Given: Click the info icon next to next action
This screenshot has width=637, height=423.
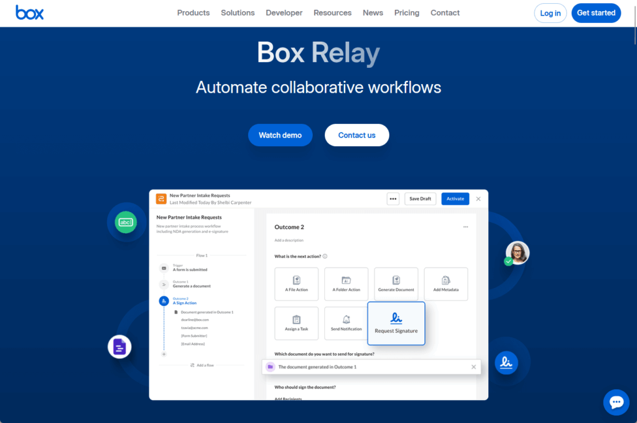Looking at the screenshot, I should tap(325, 256).
